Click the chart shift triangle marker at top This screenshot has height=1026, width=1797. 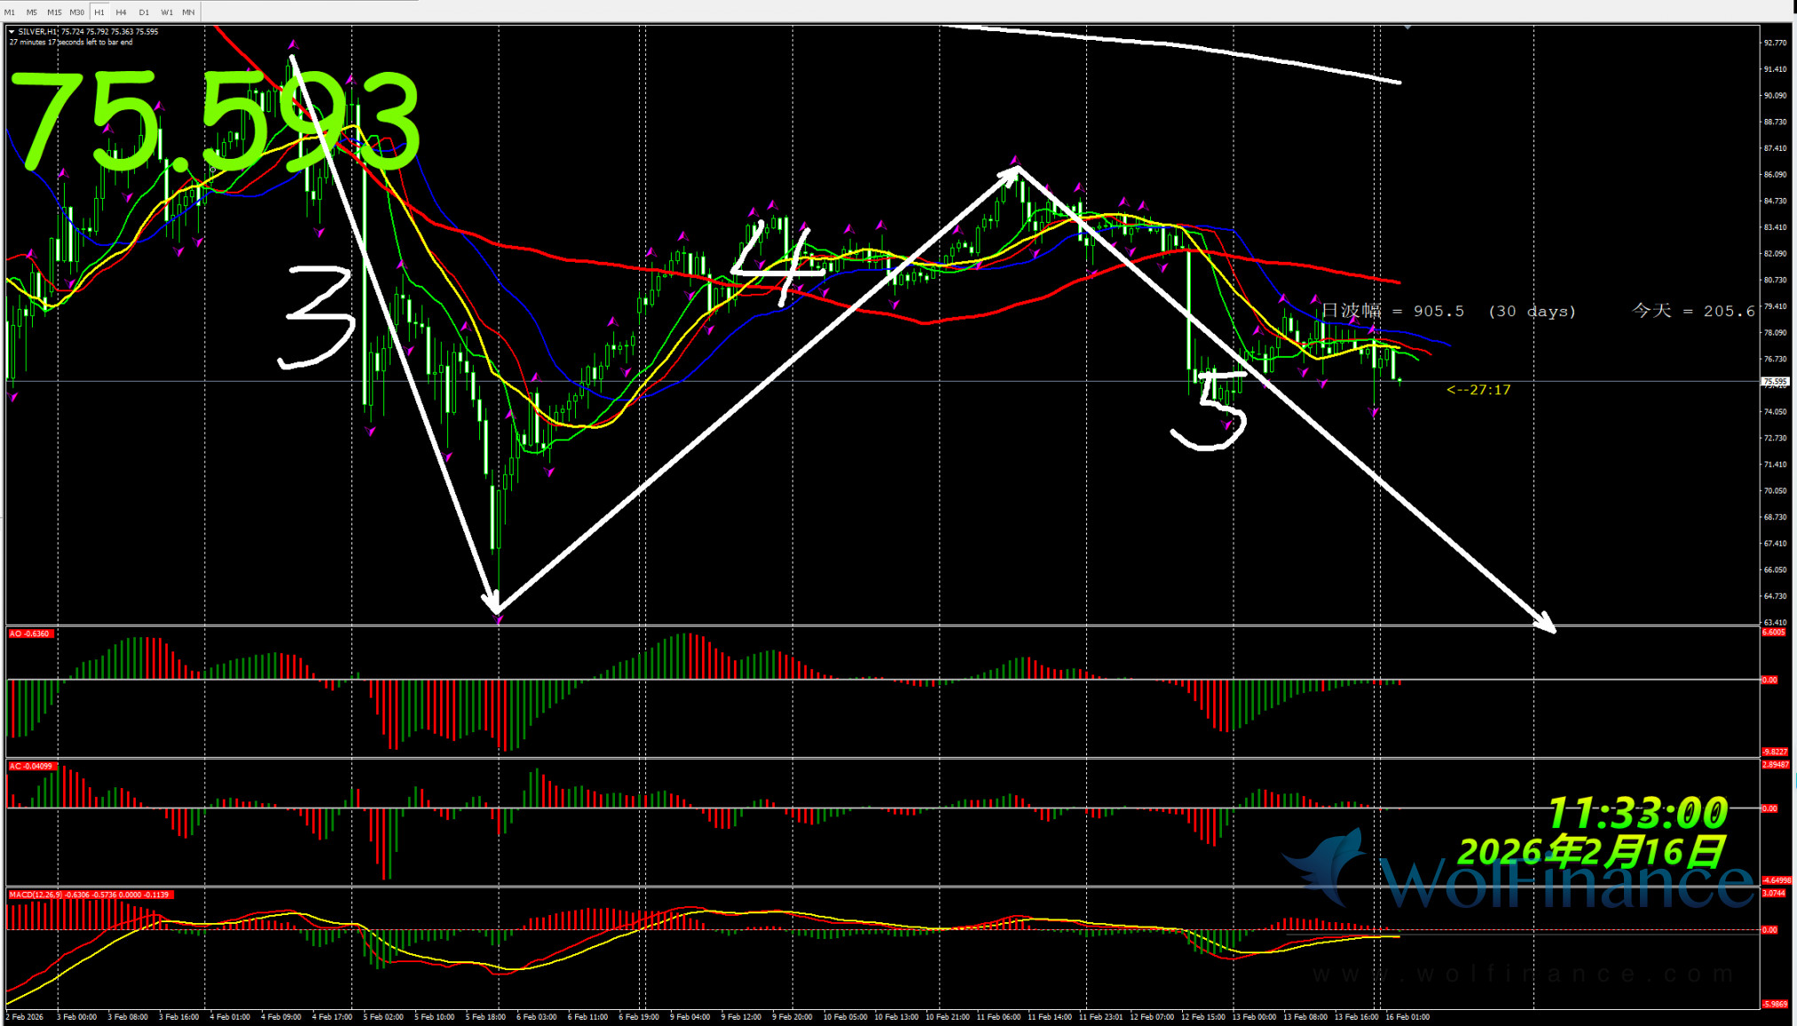(x=1407, y=28)
